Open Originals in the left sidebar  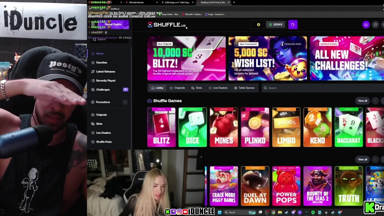[99, 115]
